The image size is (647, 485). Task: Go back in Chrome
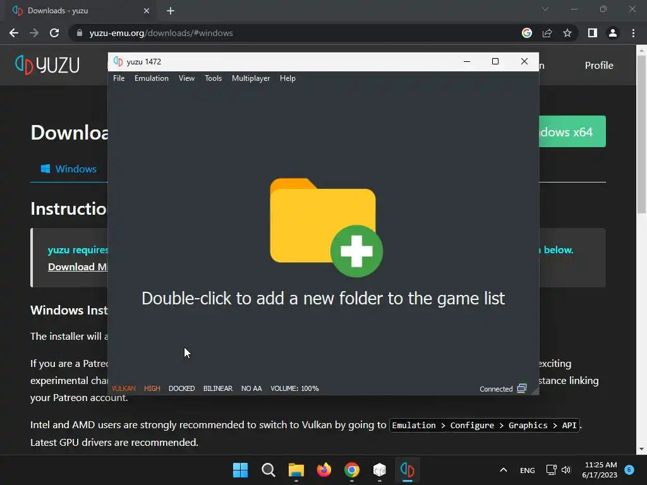pos(14,33)
